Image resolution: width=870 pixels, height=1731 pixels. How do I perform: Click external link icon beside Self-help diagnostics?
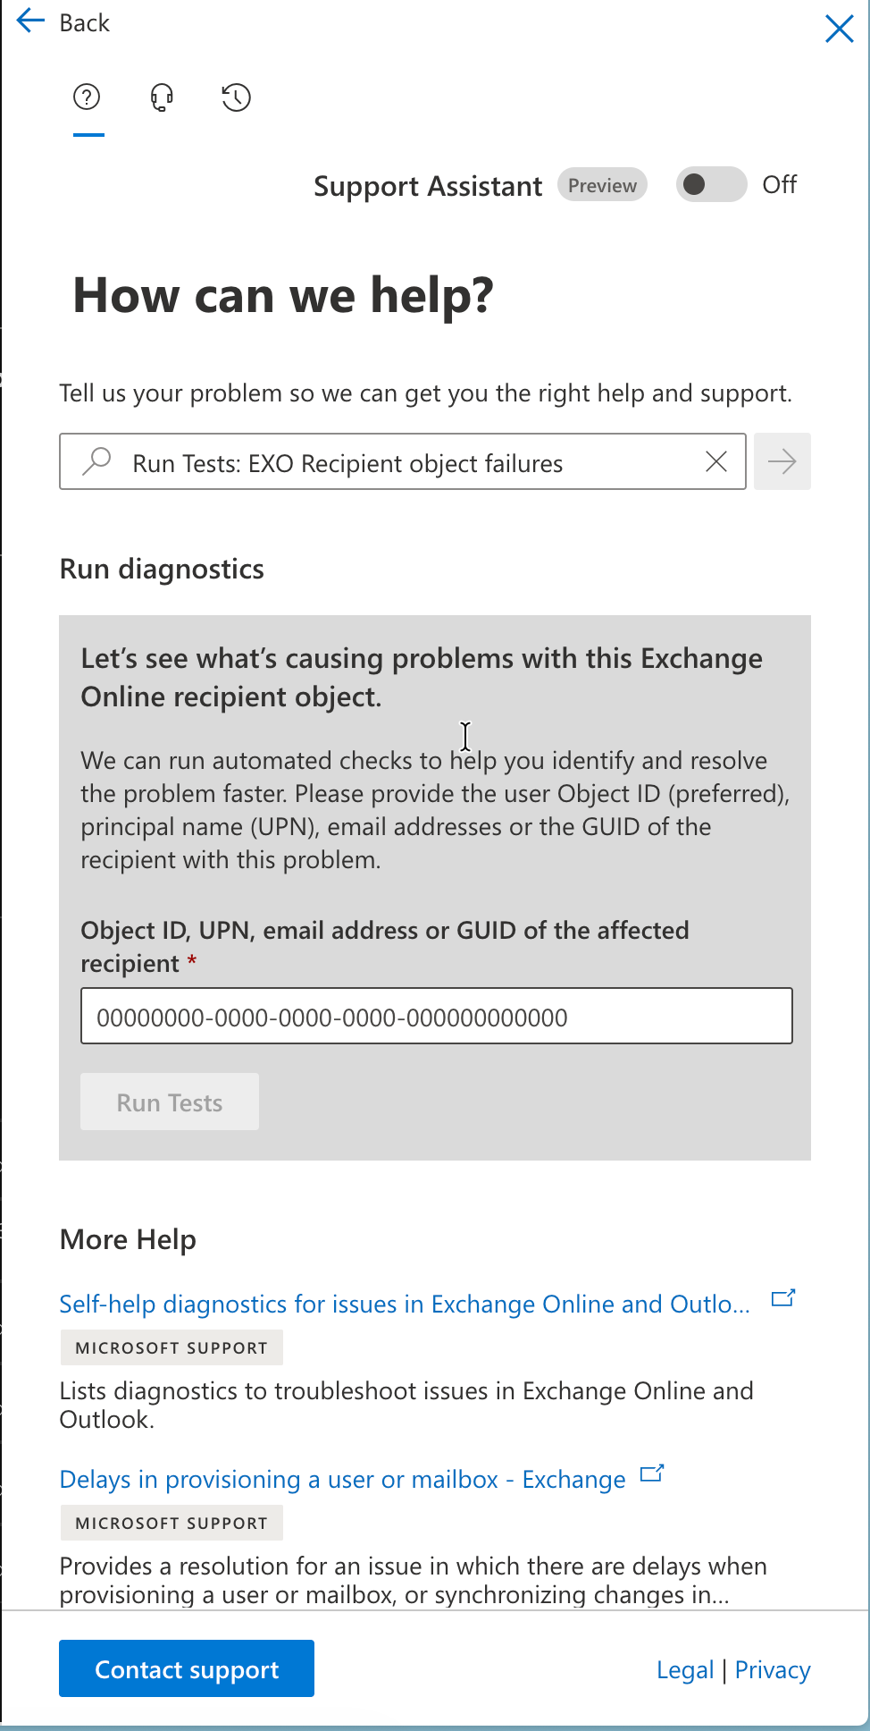coord(783,1298)
